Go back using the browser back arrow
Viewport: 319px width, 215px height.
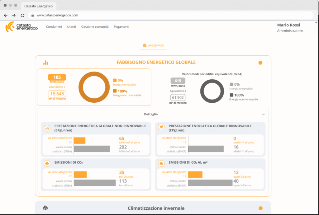point(6,15)
